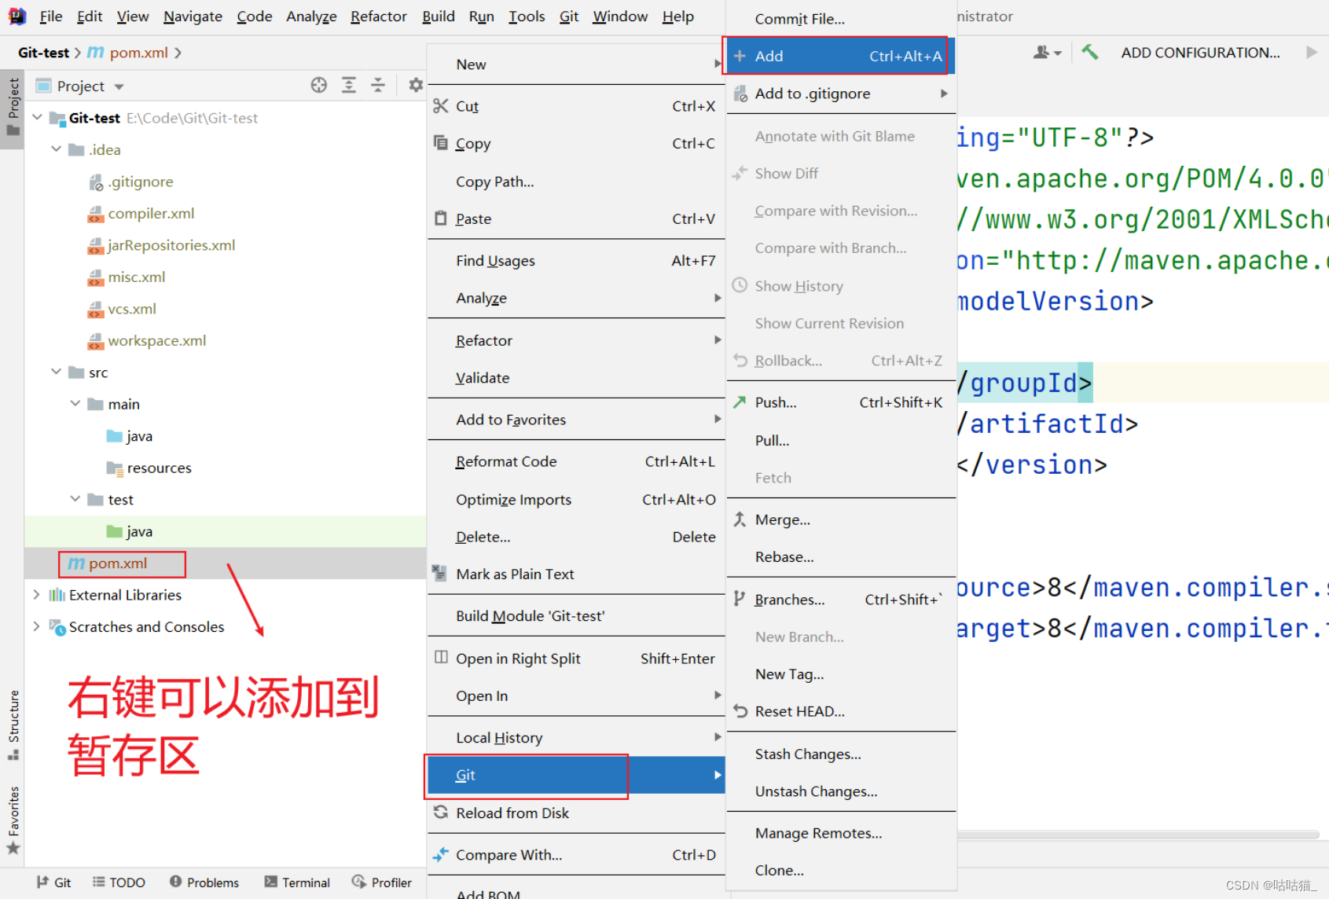Toggle the Git tool window at the bottom

[53, 882]
